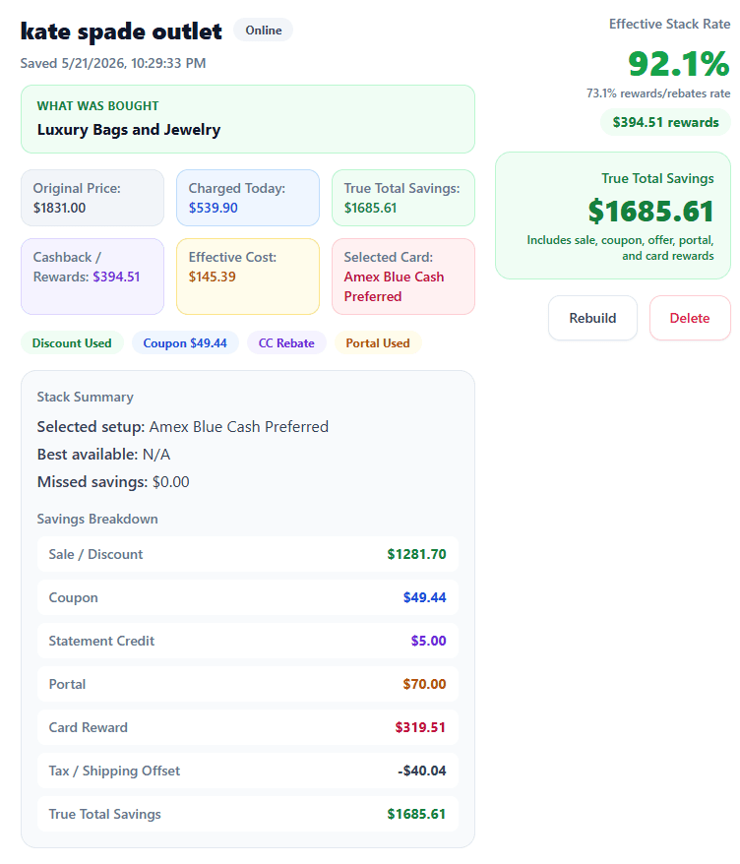This screenshot has height=864, width=740.
Task: Click the Tax / Shipping Offset row
Action: pyautogui.click(x=248, y=771)
